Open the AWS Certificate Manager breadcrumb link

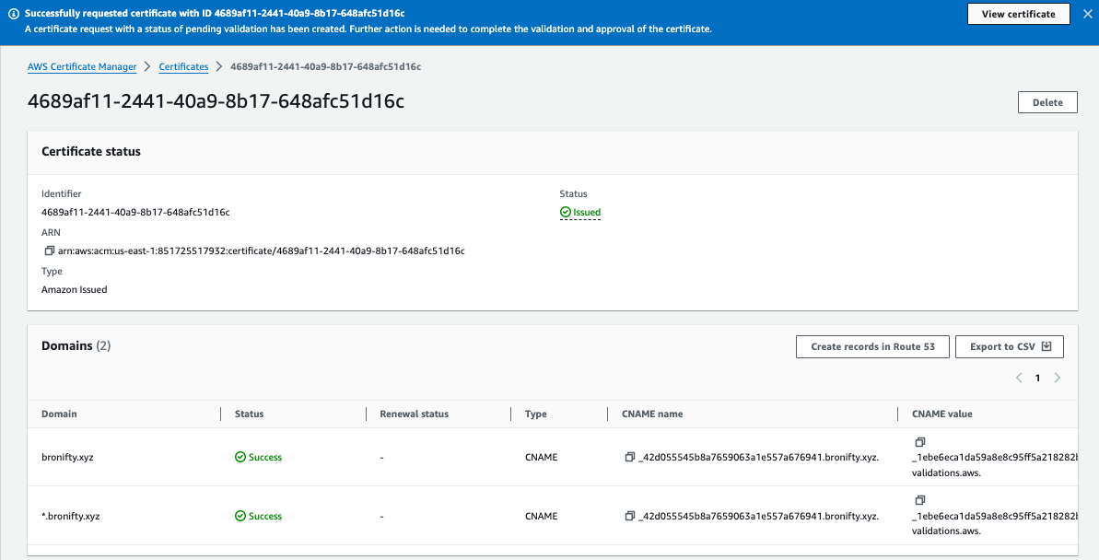coord(82,66)
